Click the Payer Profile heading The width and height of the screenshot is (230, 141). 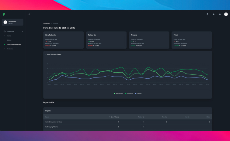pyautogui.click(x=49, y=102)
